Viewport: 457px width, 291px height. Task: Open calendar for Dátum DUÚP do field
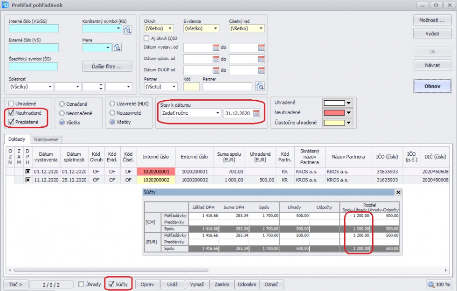[261, 70]
